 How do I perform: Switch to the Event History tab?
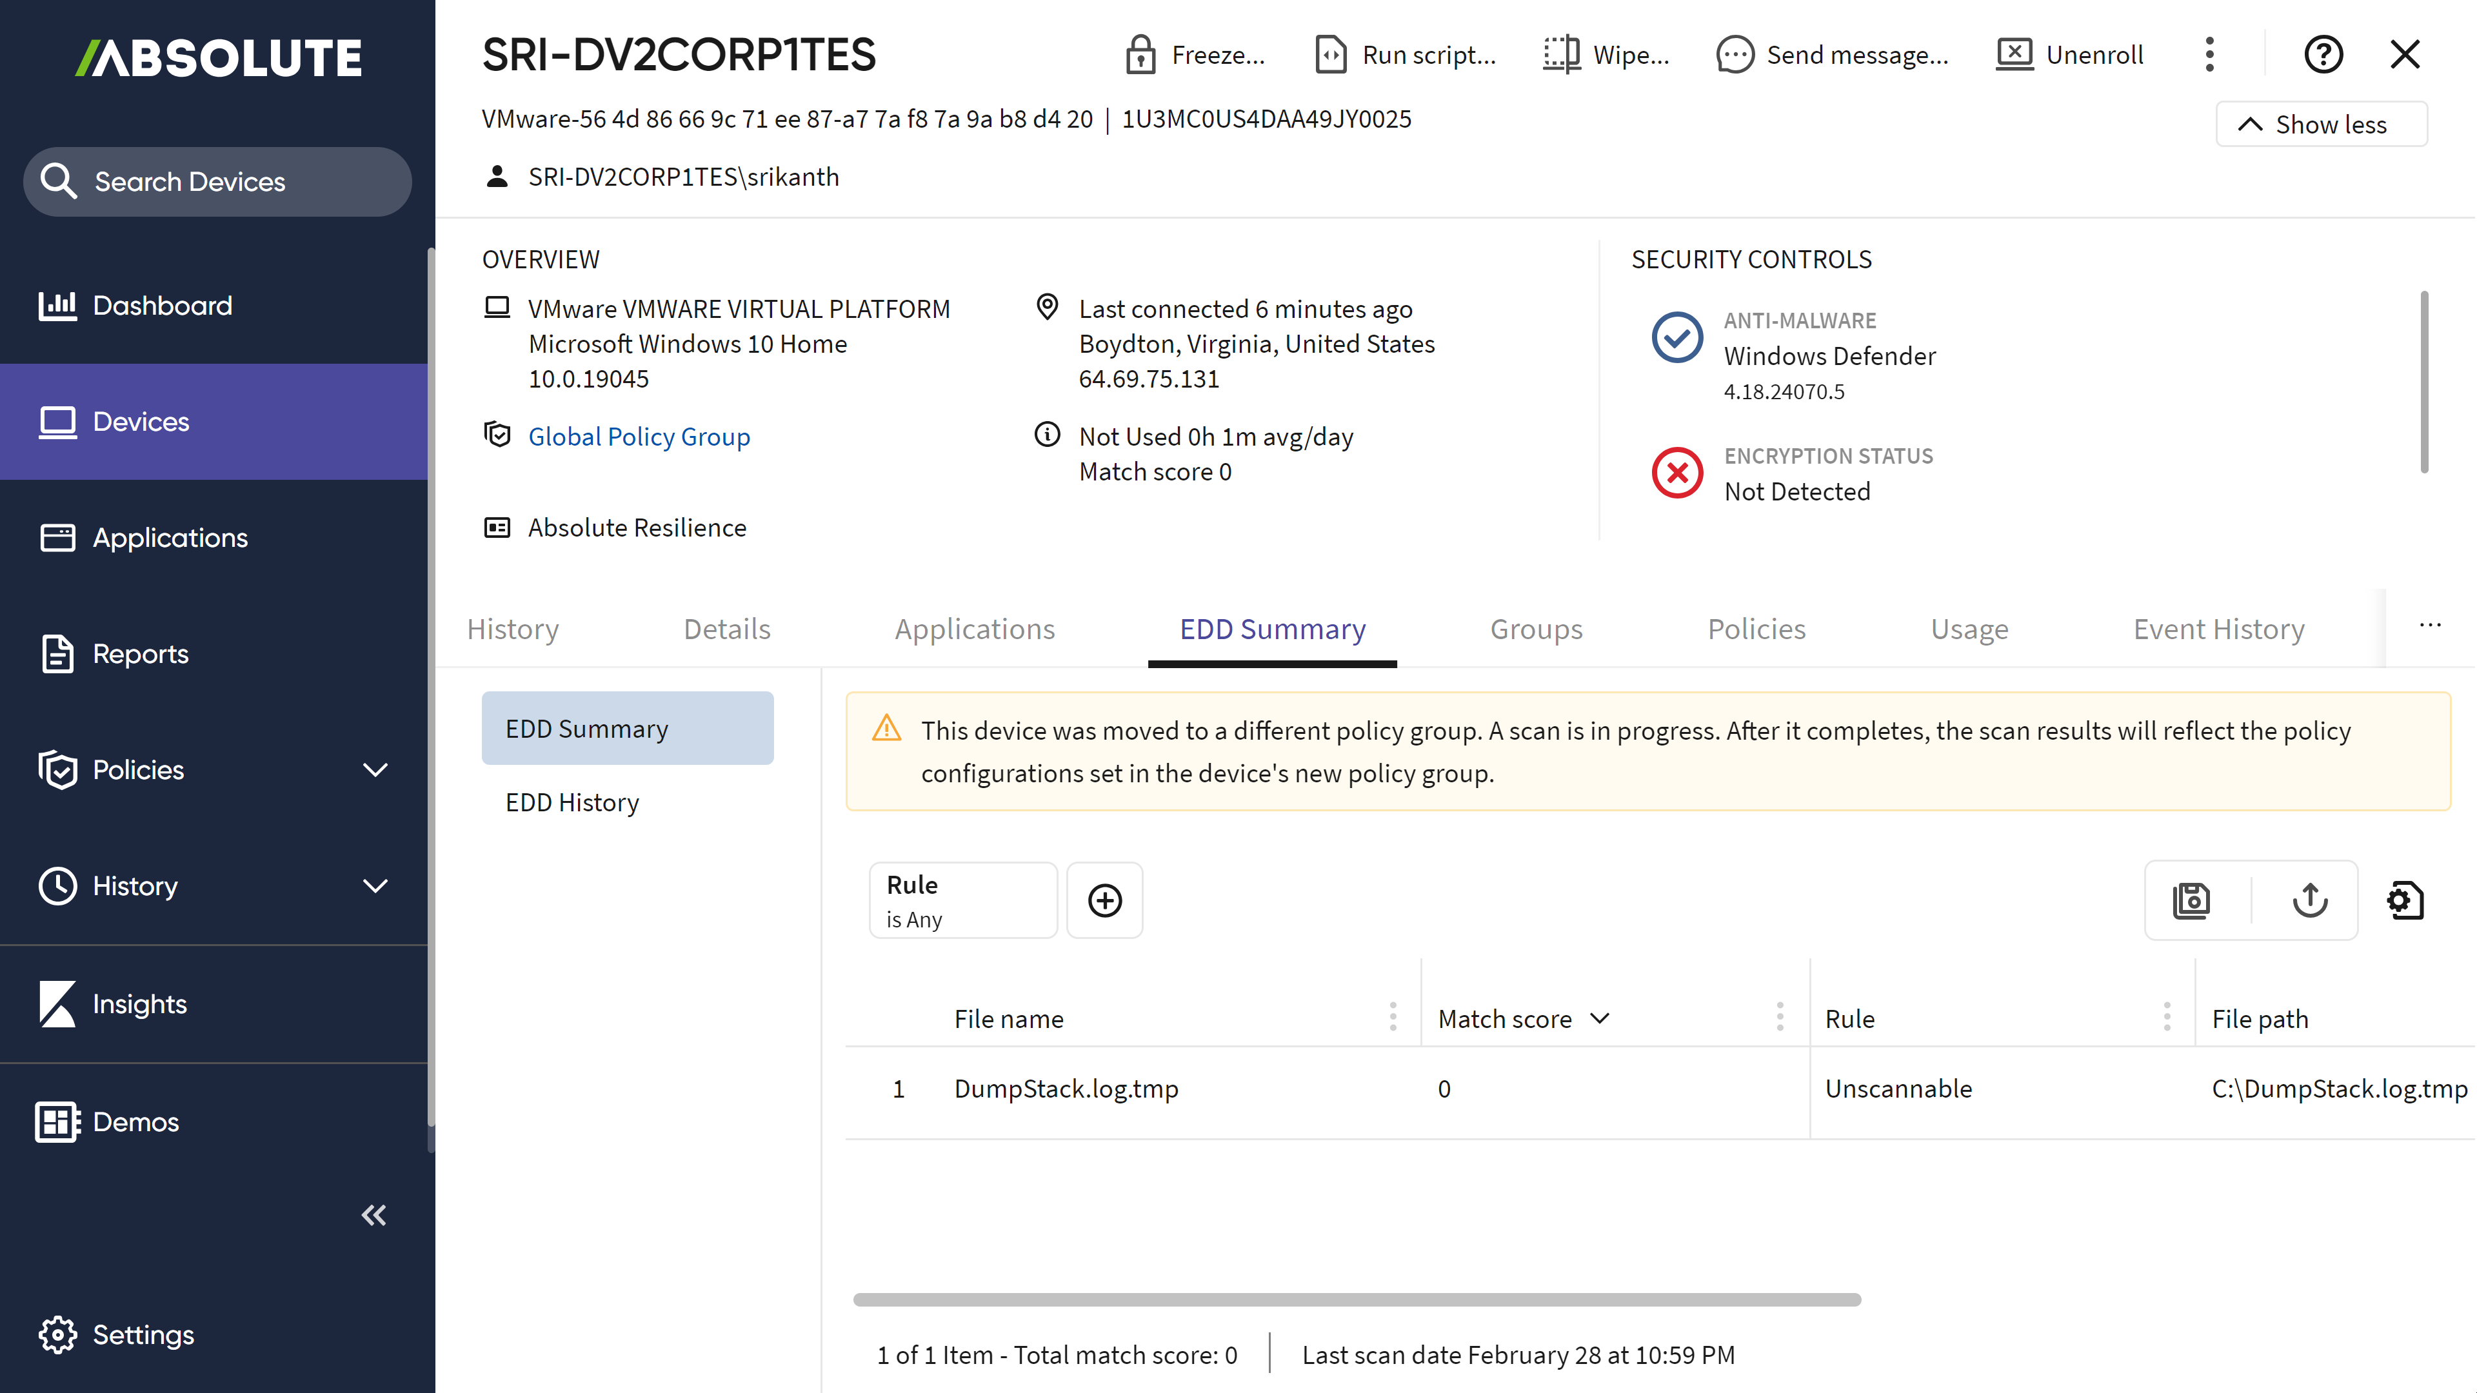point(2218,629)
